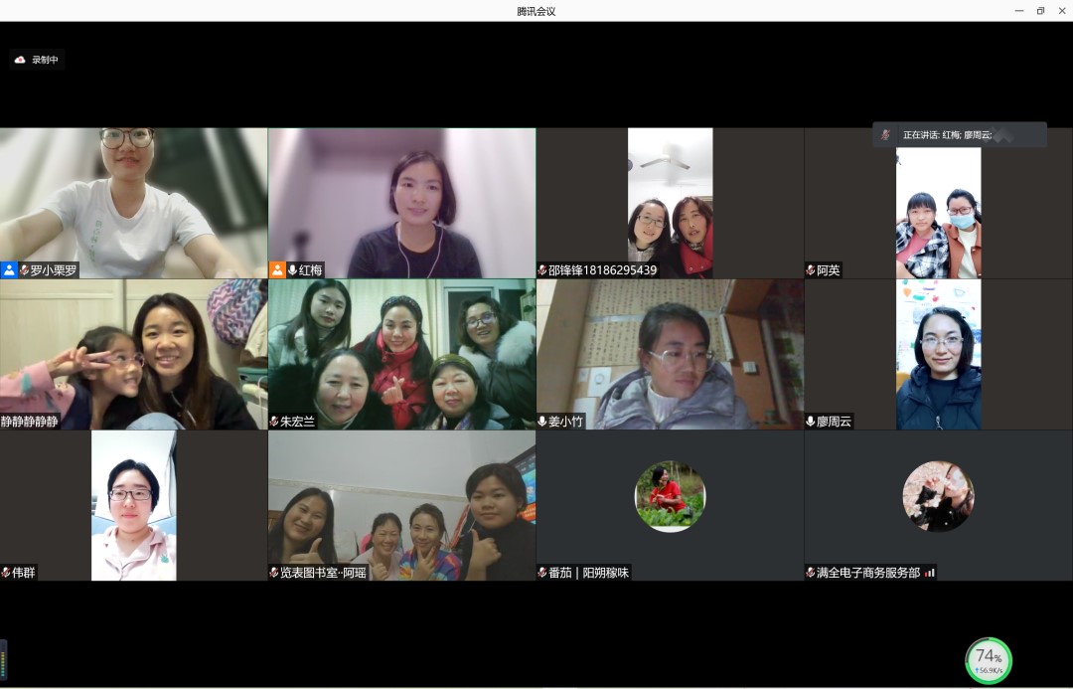
Task: Click the 74% network speed floating widget
Action: (x=989, y=660)
